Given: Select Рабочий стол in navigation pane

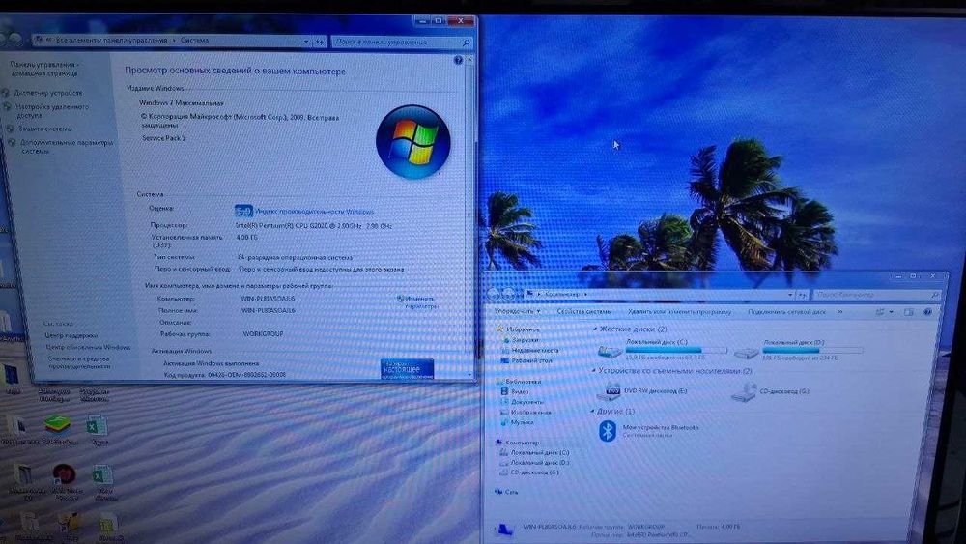Looking at the screenshot, I should pos(531,361).
